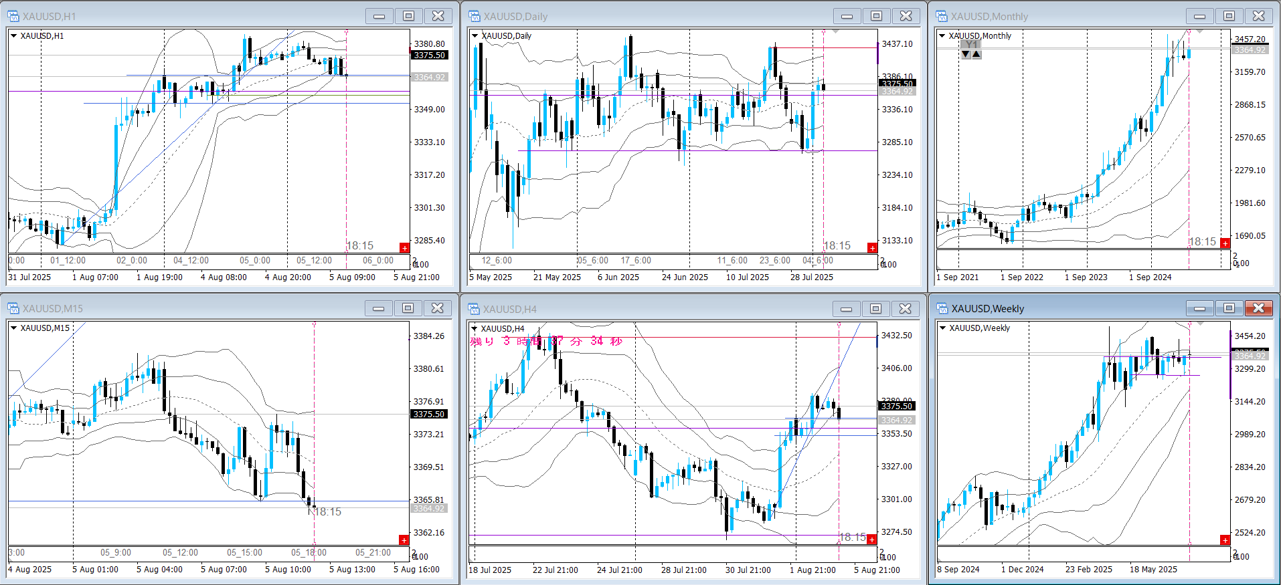
Task: Click the XAUUSD,Daily window title icon
Action: pyautogui.click(x=475, y=16)
